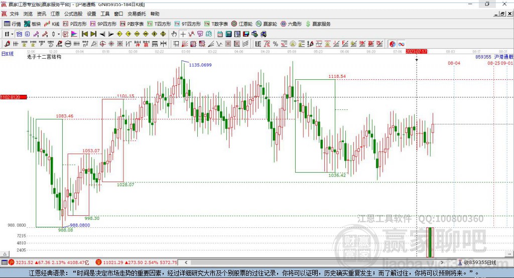Open the 江恩轮 Gann wheel
This screenshot has width=514, height=278.
[242, 24]
